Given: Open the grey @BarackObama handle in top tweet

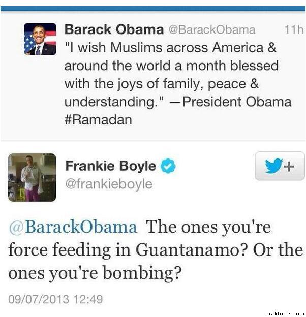Looking at the screenshot, I should tap(211, 30).
